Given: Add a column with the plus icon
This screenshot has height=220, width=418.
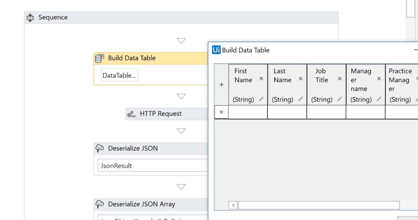Looking at the screenshot, I should [x=221, y=85].
